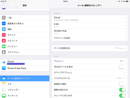Select iTunes & App Store text
Image resolution: width=130 pixels, height=98 pixels.
tap(17, 68)
